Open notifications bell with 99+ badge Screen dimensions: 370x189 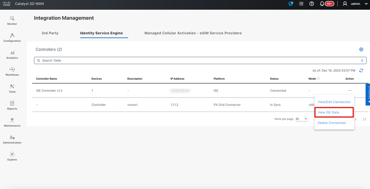coord(327,4)
